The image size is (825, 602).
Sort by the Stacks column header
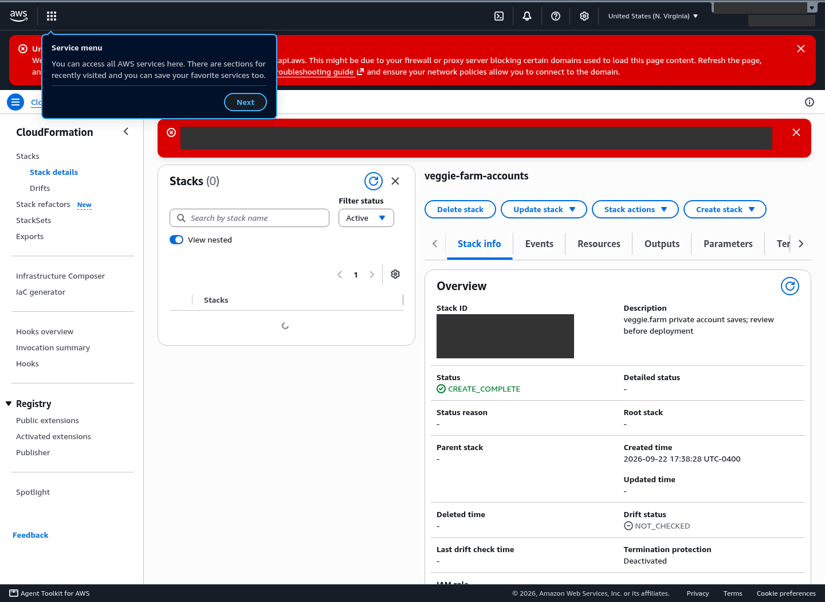[x=216, y=300]
